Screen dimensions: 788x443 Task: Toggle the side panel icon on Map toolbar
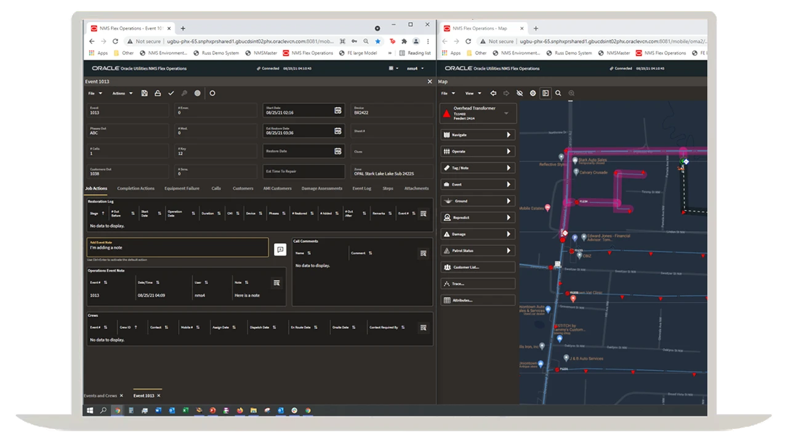click(545, 93)
